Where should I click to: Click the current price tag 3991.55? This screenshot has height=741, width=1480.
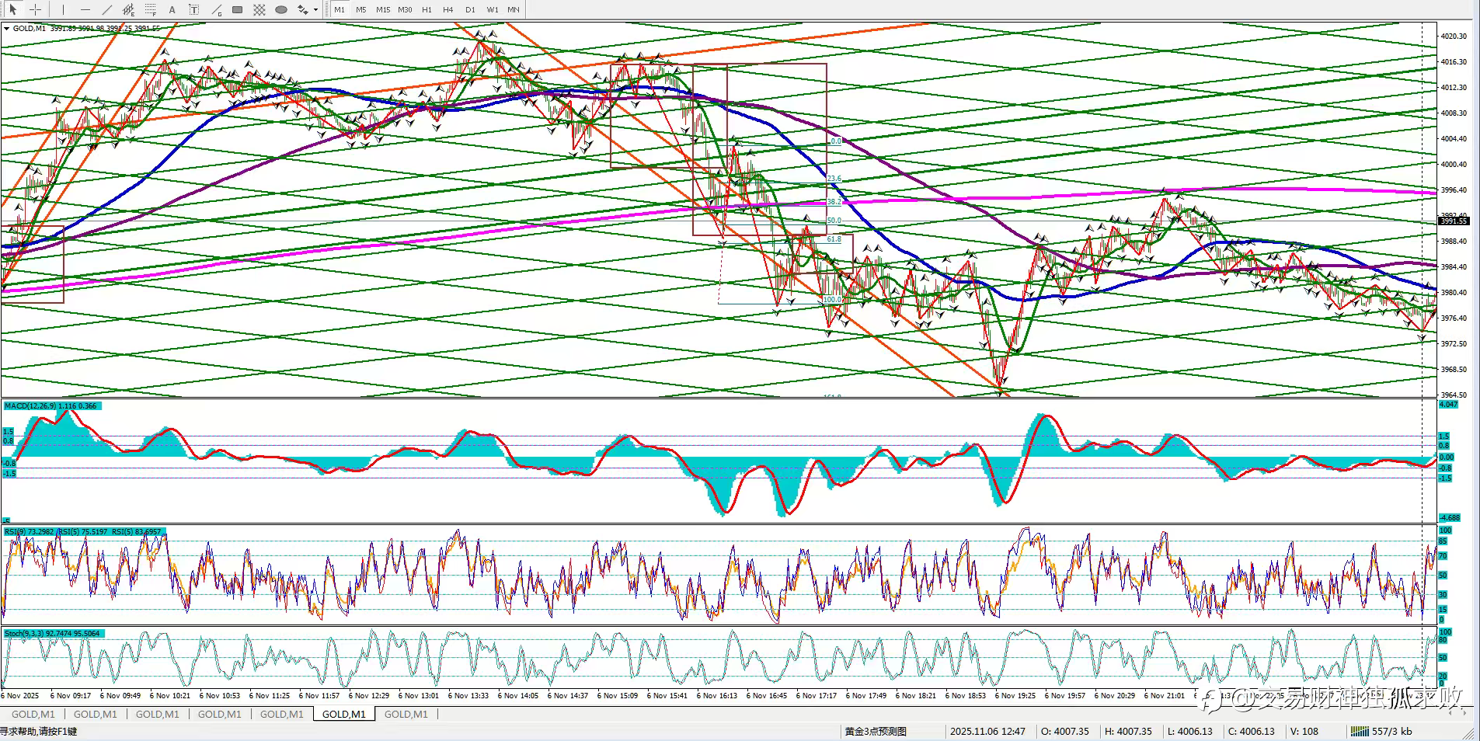pyautogui.click(x=1453, y=221)
